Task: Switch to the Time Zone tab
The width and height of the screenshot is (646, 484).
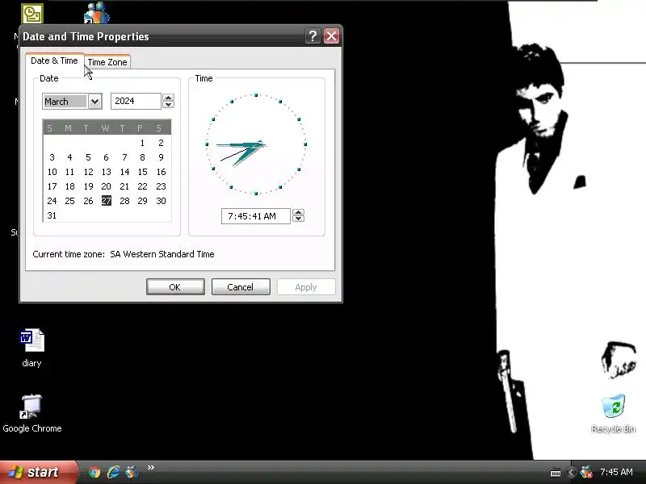Action: [107, 62]
